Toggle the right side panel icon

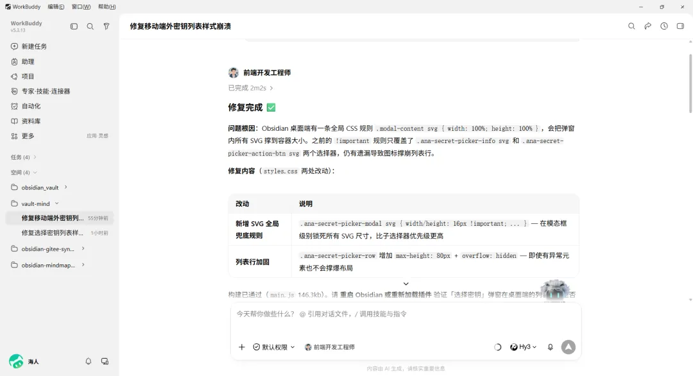pyautogui.click(x=680, y=26)
